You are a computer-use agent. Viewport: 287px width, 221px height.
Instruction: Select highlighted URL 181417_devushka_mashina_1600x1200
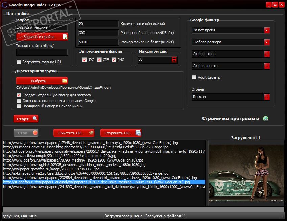[x=104, y=182]
